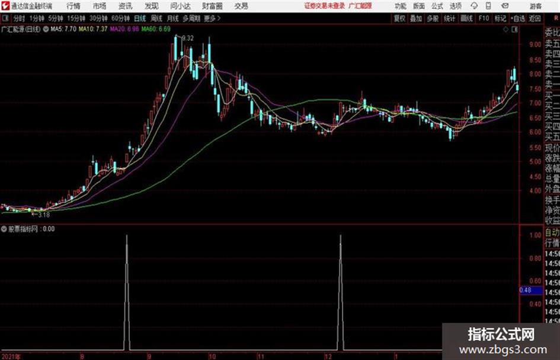The image size is (560, 360).
Task: Open the messages envelope icon
Action: click(505, 6)
